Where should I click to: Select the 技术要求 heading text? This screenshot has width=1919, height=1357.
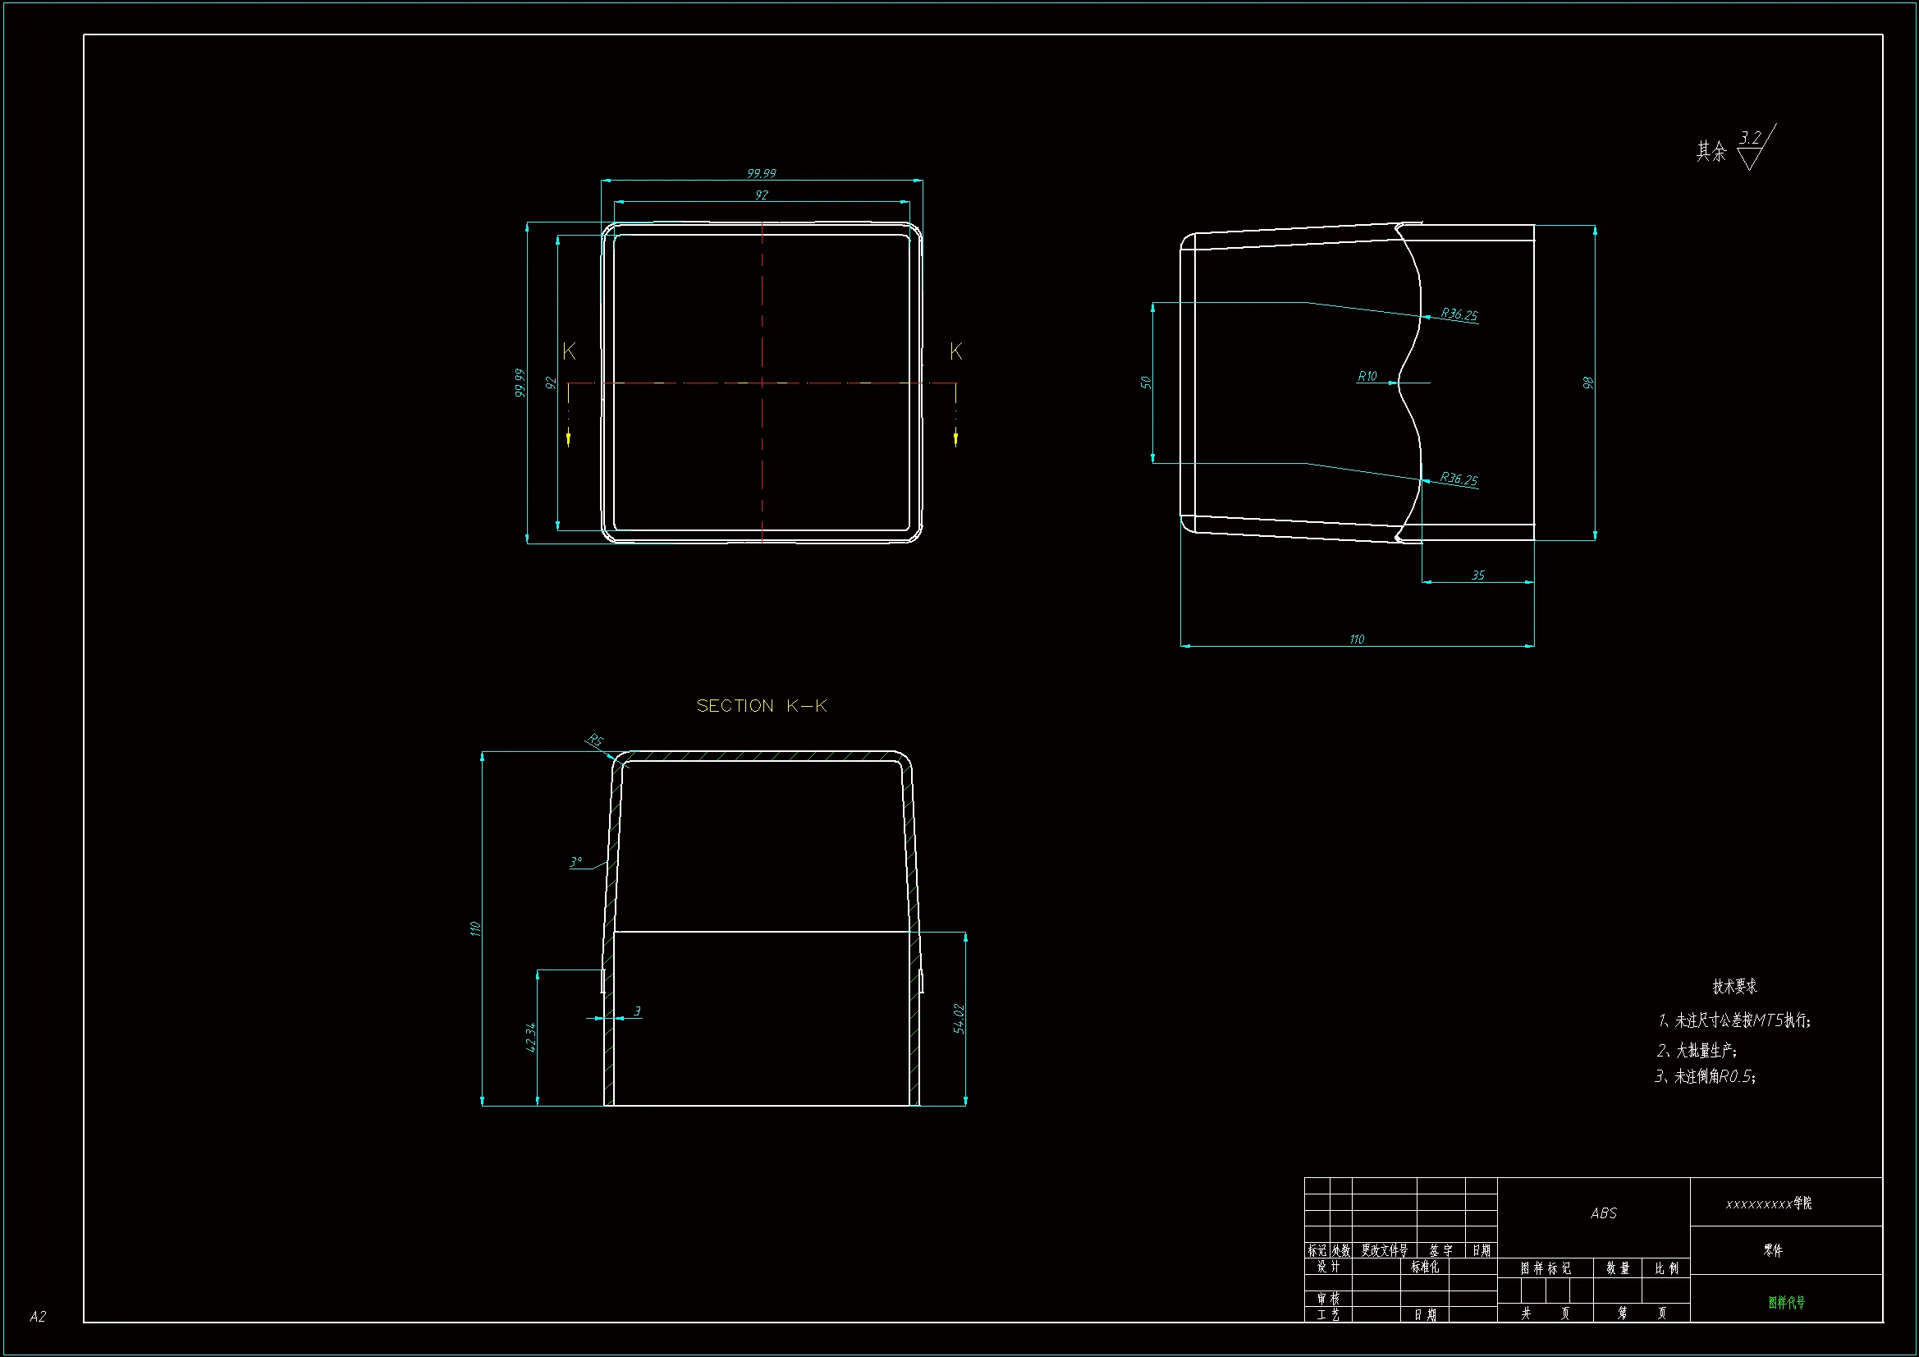coord(1734,986)
